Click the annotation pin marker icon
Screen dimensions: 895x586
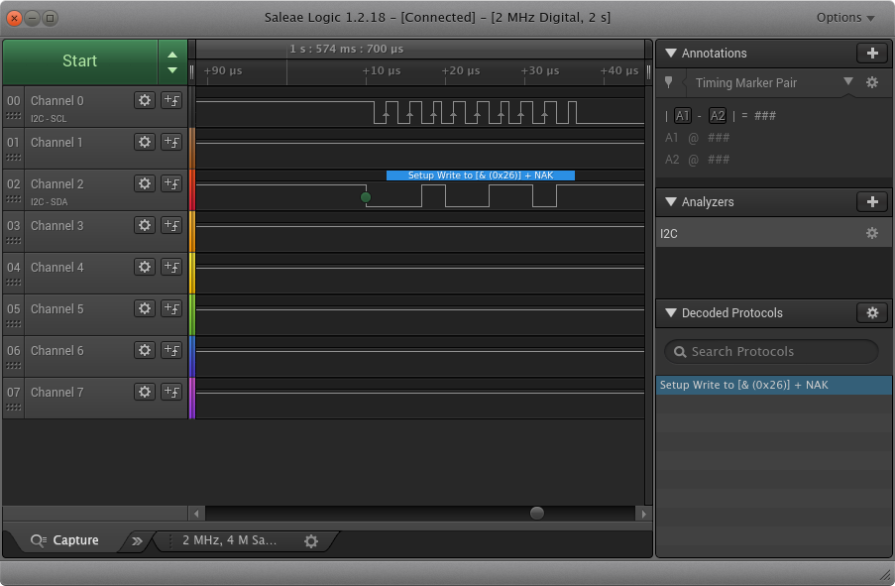click(668, 83)
